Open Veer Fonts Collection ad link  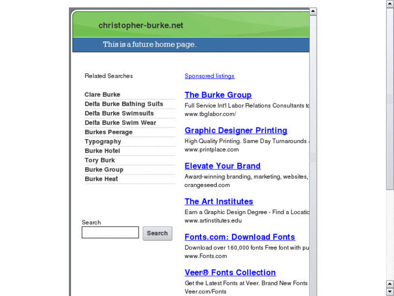[230, 272]
